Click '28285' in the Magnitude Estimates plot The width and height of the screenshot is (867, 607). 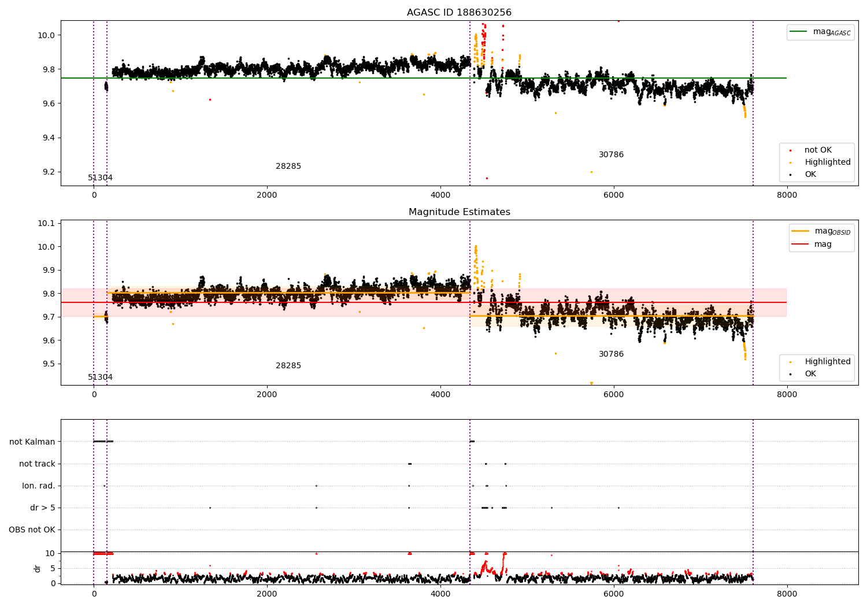pos(288,366)
